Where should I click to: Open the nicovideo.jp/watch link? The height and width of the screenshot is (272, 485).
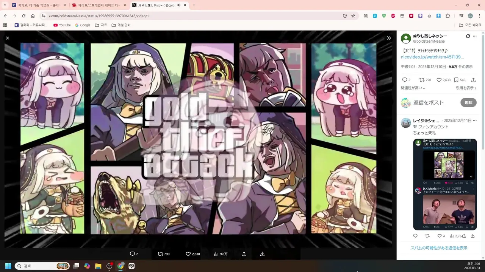432,57
